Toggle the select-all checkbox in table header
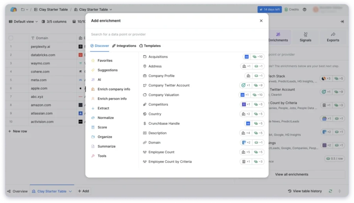 tap(11, 38)
